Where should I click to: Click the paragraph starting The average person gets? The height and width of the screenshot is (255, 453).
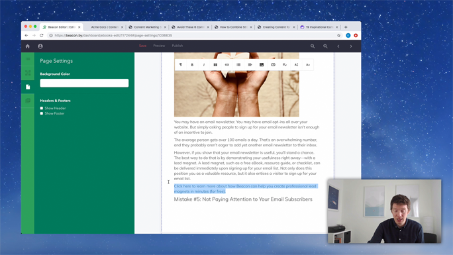[246, 142]
